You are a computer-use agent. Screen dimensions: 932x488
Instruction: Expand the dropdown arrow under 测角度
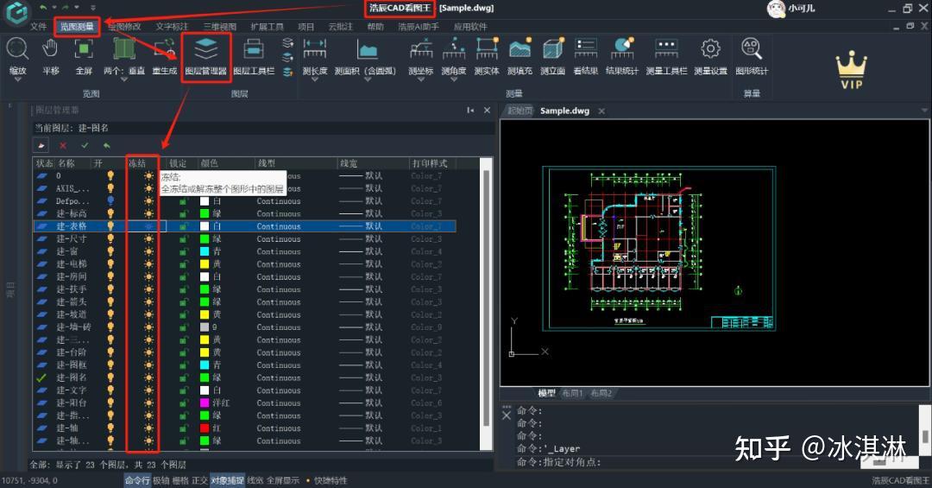pyautogui.click(x=454, y=79)
